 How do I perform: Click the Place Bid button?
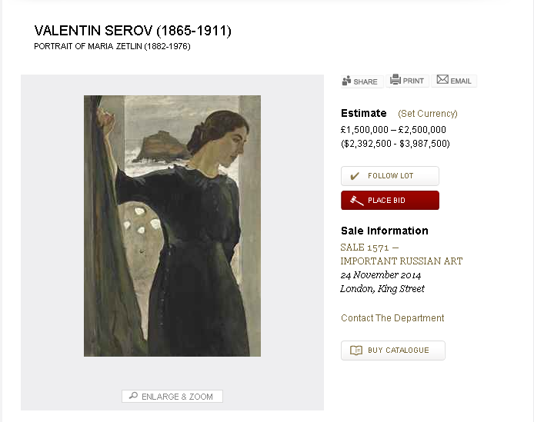[390, 200]
